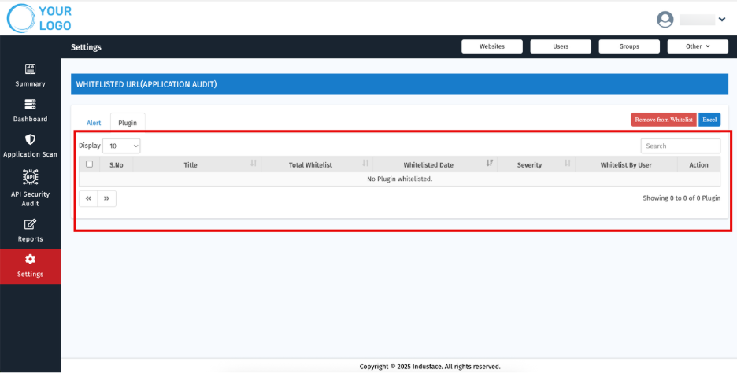Screen dimensions: 737x373
Task: Focus the Search input field
Action: point(680,146)
